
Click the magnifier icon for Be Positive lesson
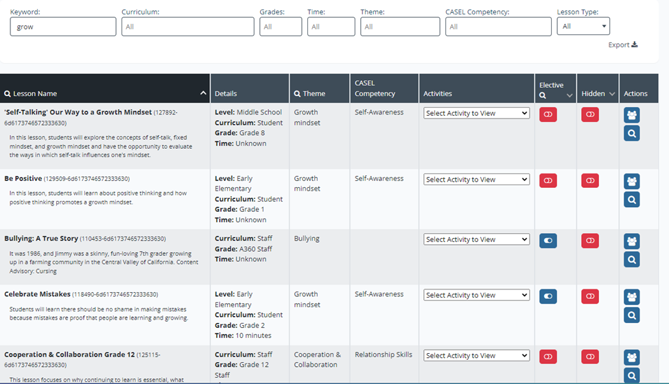631,200
